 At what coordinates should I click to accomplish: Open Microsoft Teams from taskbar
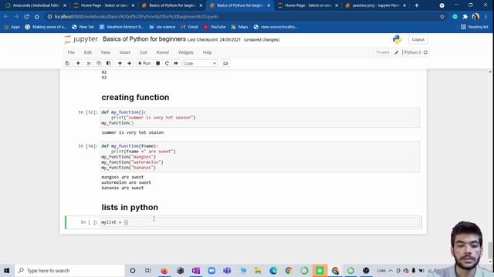[x=227, y=270]
